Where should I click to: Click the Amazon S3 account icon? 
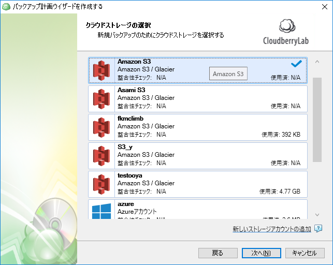[x=102, y=70]
